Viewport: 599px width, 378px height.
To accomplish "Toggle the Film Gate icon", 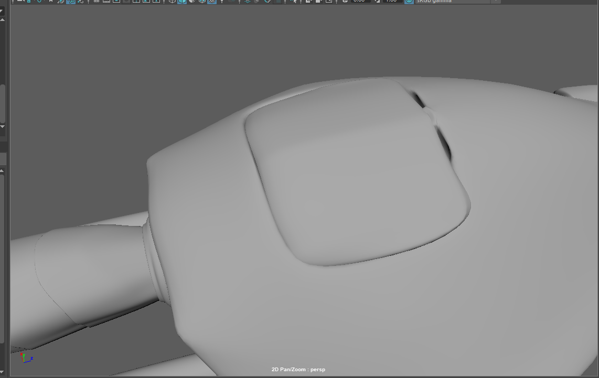I will (x=106, y=1).
